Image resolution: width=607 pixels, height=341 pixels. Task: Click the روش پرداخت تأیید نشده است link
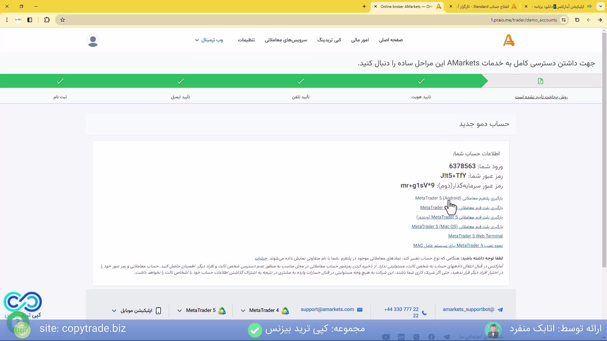(541, 97)
